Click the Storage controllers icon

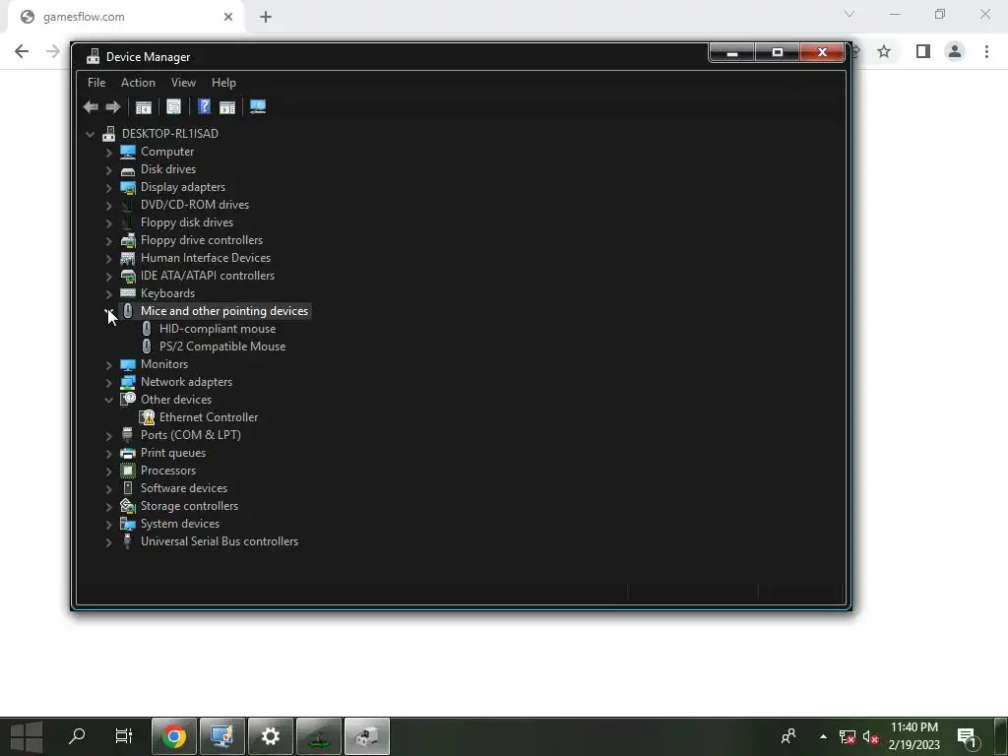128,506
